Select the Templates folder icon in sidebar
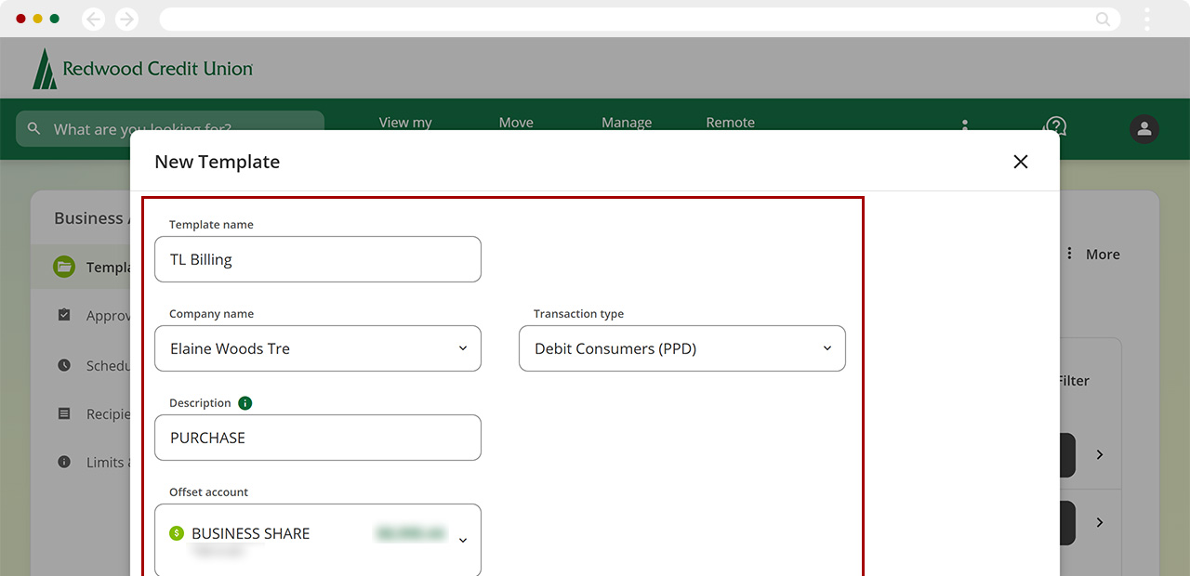 click(x=64, y=267)
